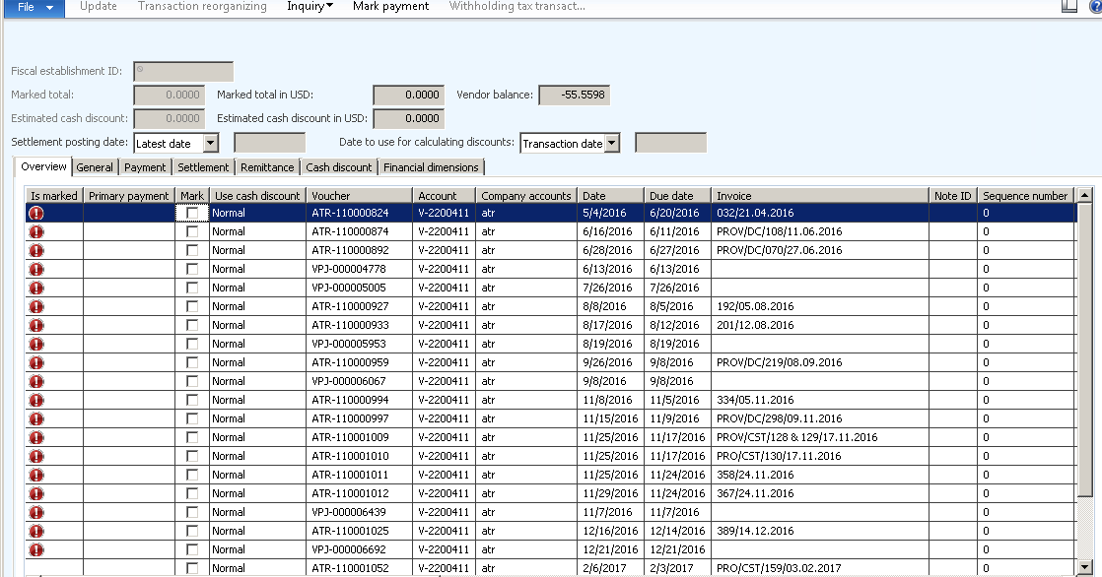Viewport: 1102px width, 577px height.
Task: Switch to the Settlement tab
Action: (x=203, y=166)
